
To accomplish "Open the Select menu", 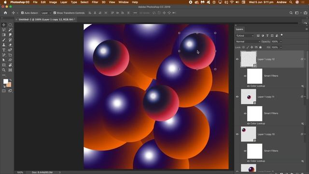I will point(84,2).
